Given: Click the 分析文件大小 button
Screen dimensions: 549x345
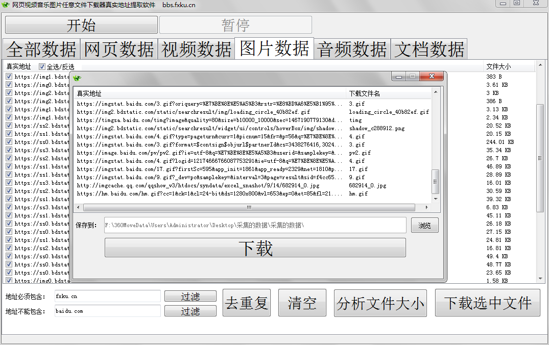Looking at the screenshot, I should 380,303.
